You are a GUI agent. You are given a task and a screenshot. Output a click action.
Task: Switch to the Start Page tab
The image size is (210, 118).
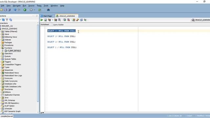coord(46,16)
